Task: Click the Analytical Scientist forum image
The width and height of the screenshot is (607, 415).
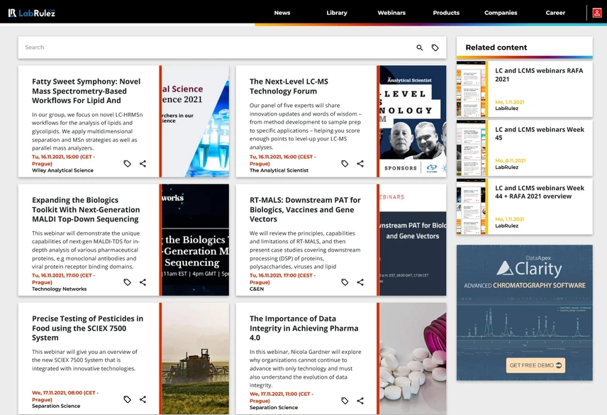Action: point(413,121)
